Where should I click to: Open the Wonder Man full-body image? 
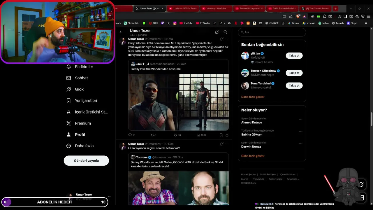(204, 102)
